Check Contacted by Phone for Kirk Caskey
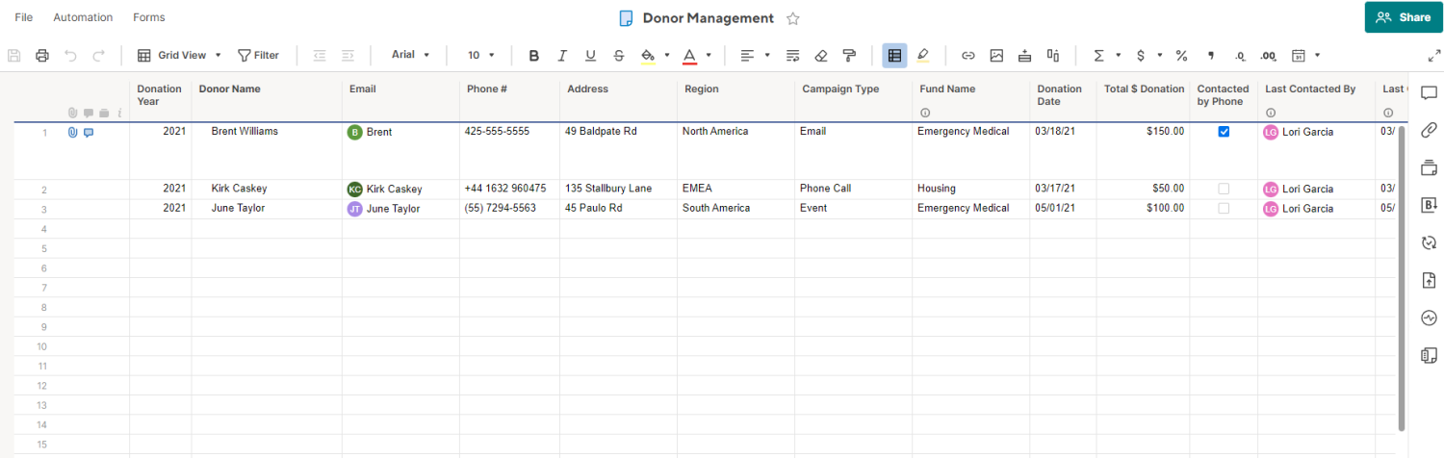Screen dimensions: 1444x458 [x=1224, y=189]
